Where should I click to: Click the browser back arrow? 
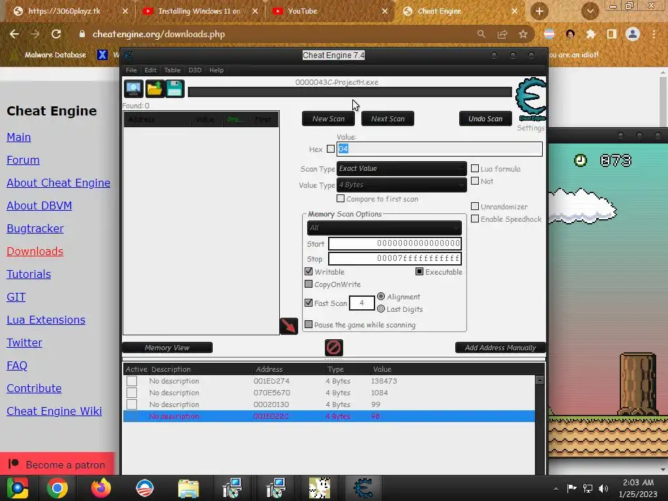click(x=14, y=34)
